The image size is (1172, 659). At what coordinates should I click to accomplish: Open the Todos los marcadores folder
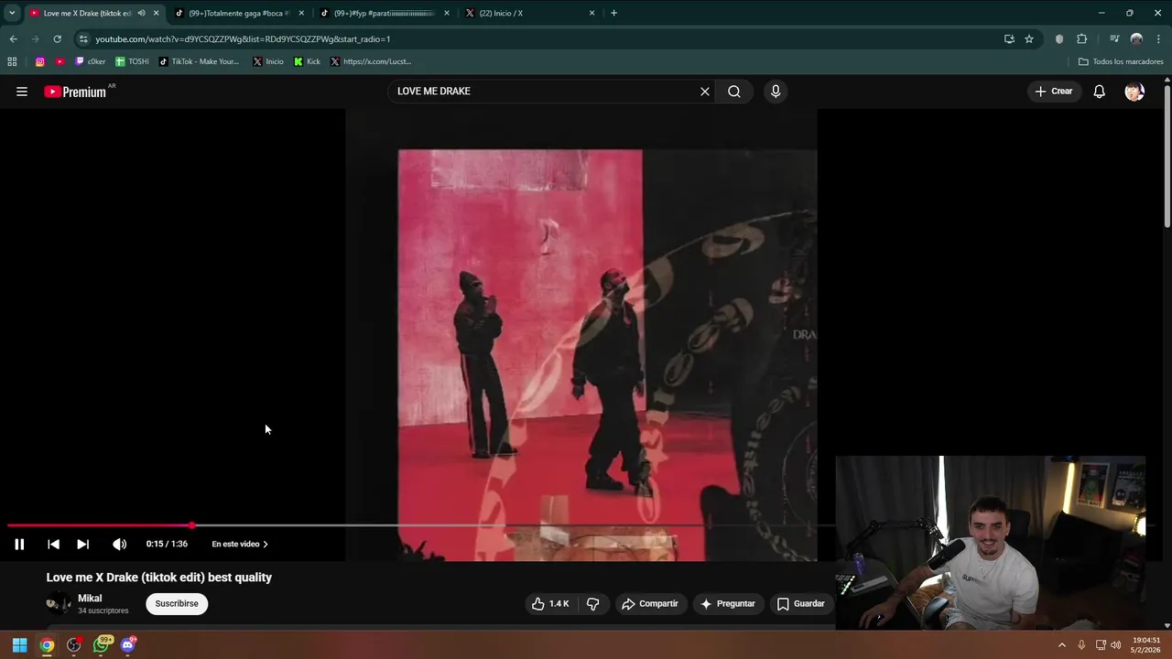pos(1121,61)
